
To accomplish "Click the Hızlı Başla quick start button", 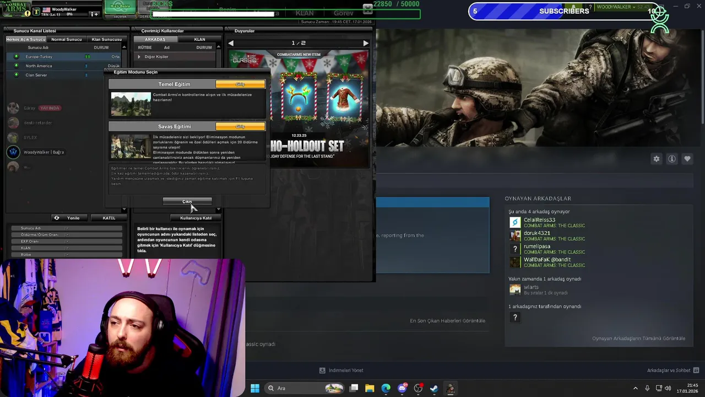I will tap(120, 7).
